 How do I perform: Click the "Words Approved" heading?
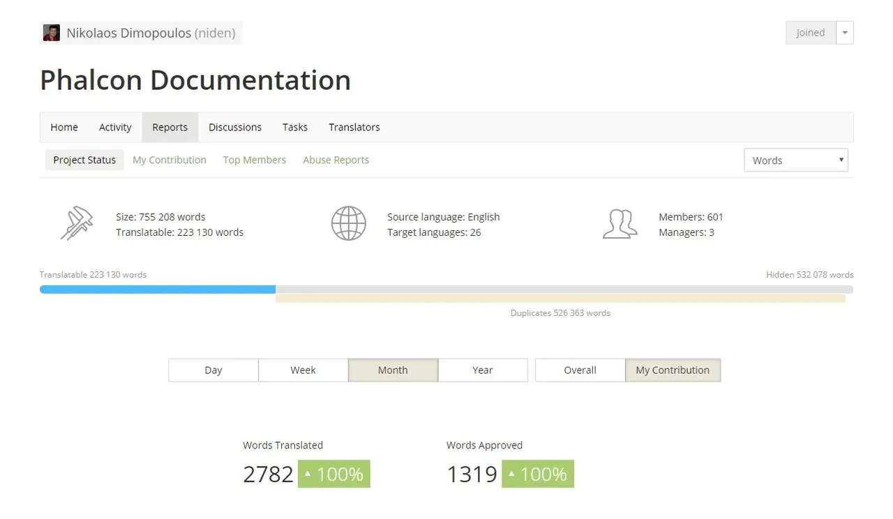coord(484,445)
